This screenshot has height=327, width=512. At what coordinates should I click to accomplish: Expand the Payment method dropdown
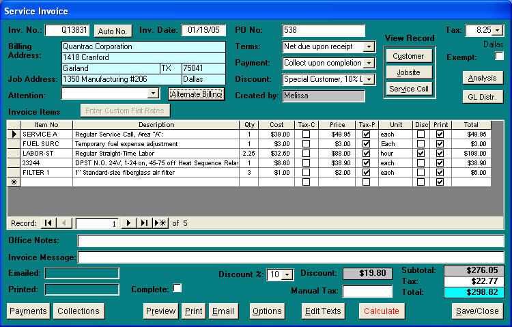click(x=369, y=63)
